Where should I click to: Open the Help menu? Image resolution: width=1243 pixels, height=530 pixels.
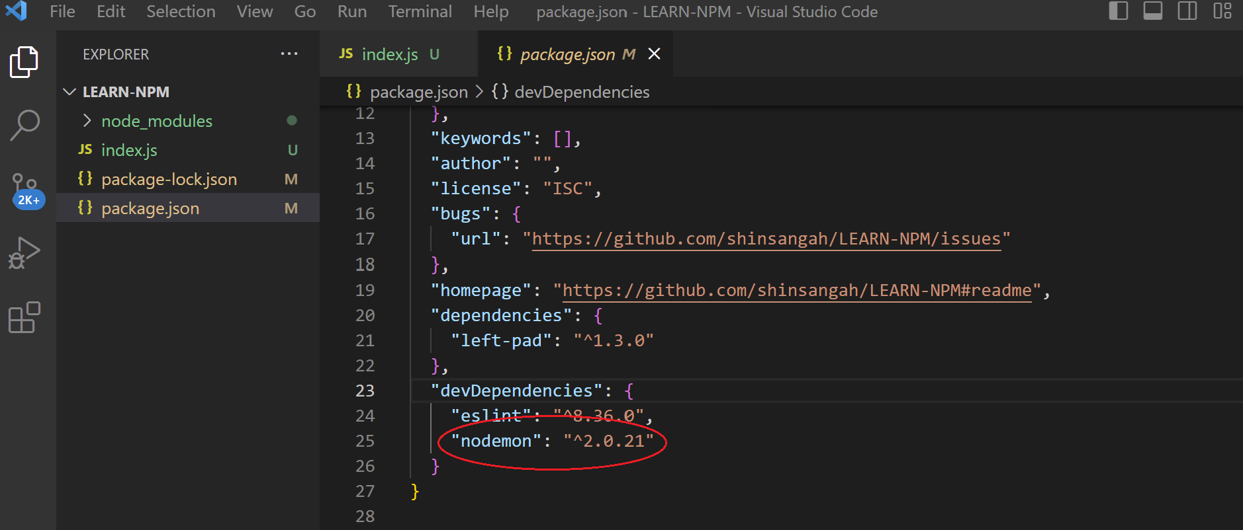click(491, 11)
